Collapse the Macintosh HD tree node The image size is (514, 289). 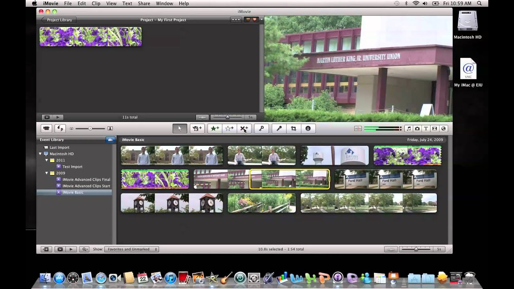tap(40, 154)
